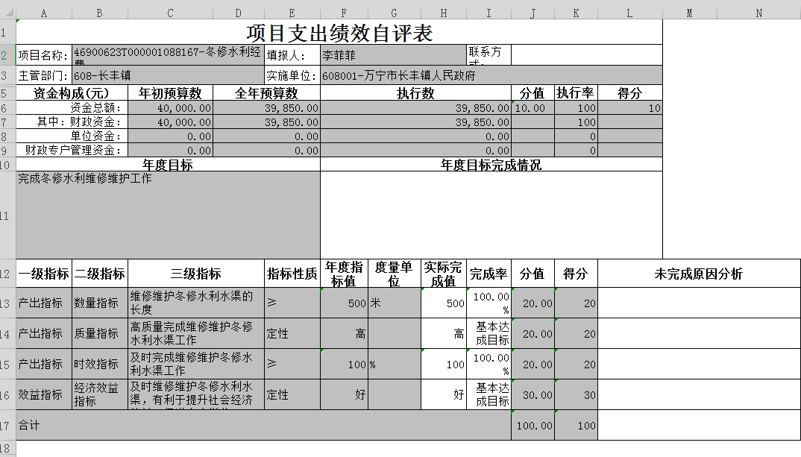801x457 pixels.
Task: Select row 17 header
Action: [x=7, y=426]
